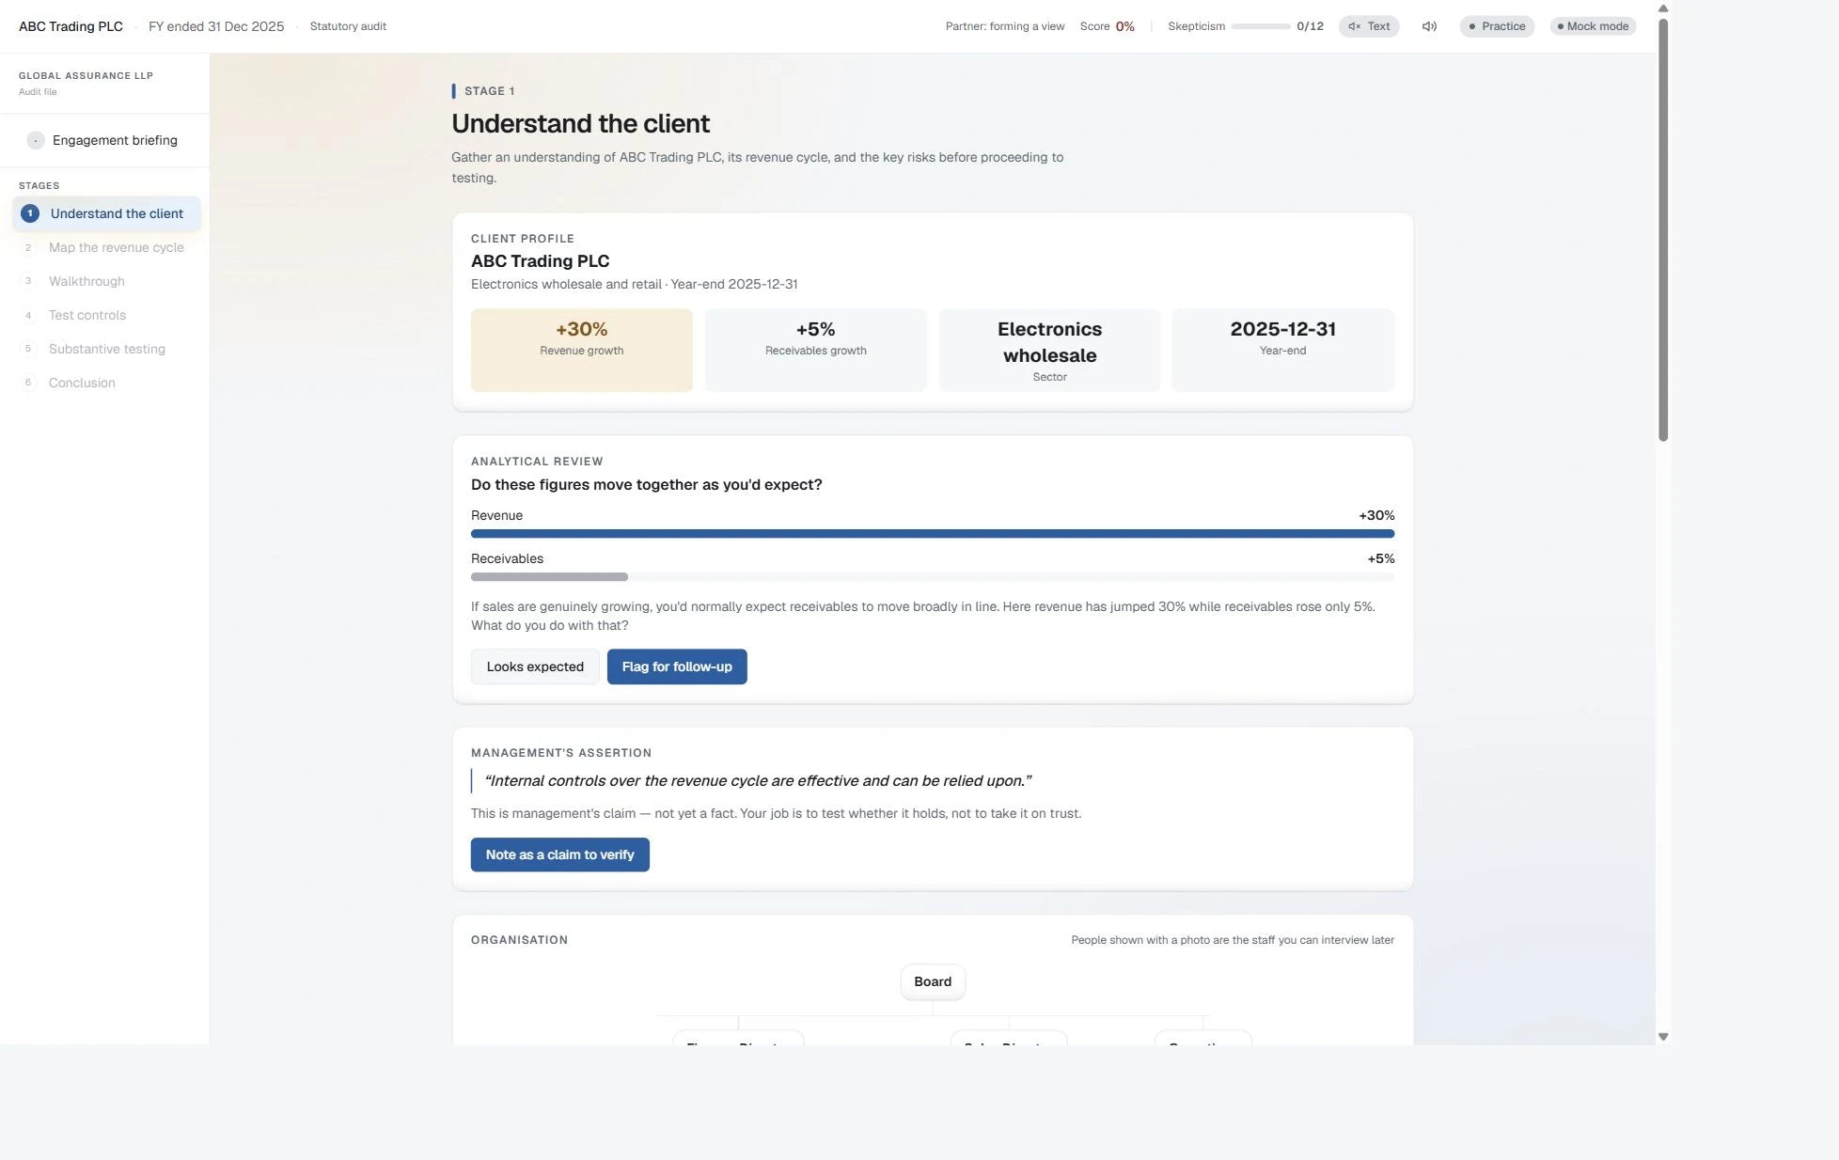The width and height of the screenshot is (1839, 1160).
Task: Click the Revenue growth +30% card
Action: click(x=581, y=350)
